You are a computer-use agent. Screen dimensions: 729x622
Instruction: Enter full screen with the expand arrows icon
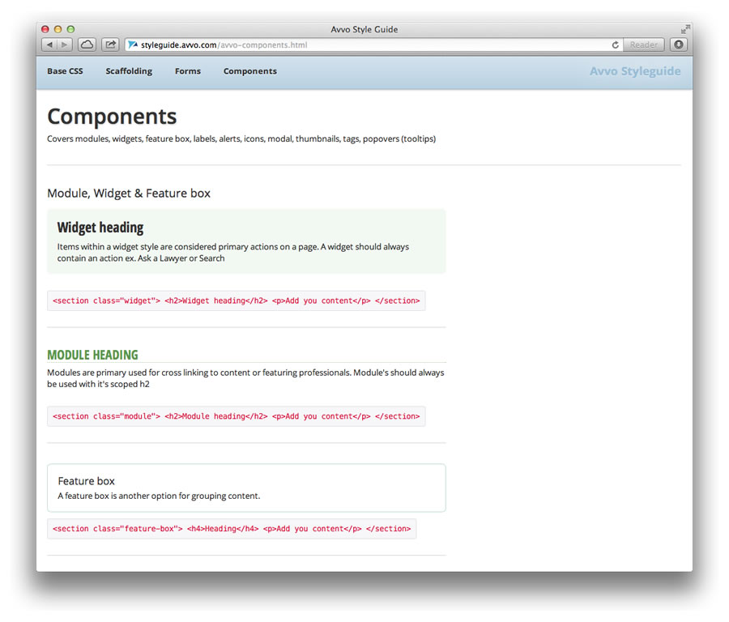click(x=685, y=29)
